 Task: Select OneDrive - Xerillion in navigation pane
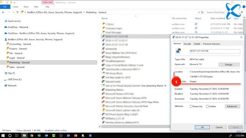41,33
